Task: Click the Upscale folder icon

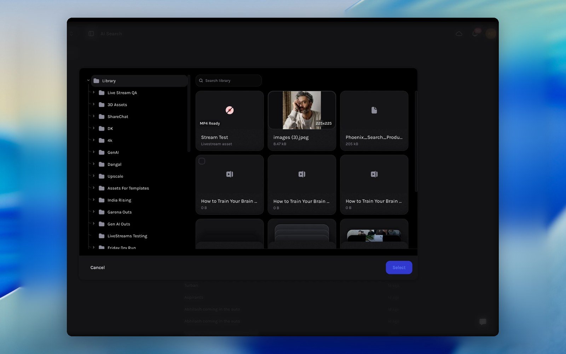Action: 102,176
